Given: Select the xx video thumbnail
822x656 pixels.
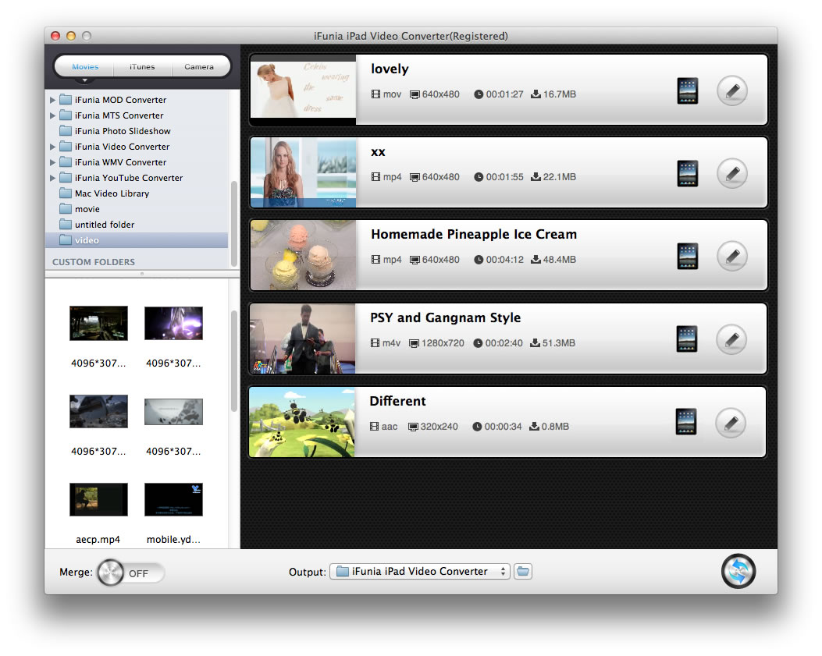Looking at the screenshot, I should click(x=303, y=172).
